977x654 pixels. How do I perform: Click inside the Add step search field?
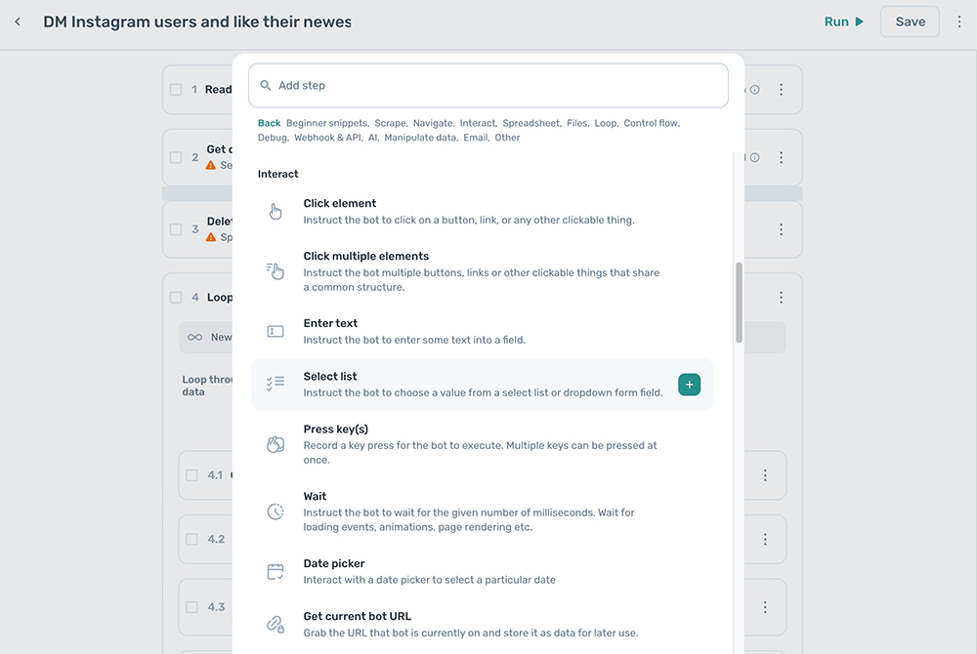[440, 86]
